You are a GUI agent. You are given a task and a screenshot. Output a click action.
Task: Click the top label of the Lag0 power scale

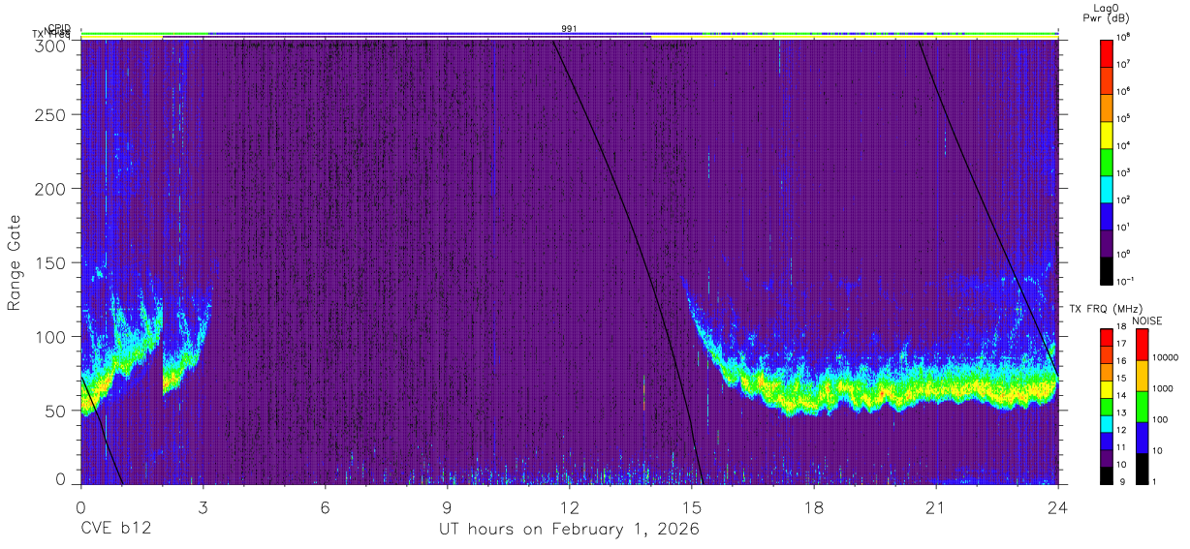[x=1122, y=38]
